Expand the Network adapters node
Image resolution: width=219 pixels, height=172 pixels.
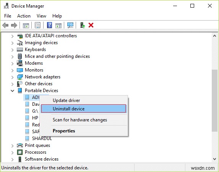click(x=13, y=77)
